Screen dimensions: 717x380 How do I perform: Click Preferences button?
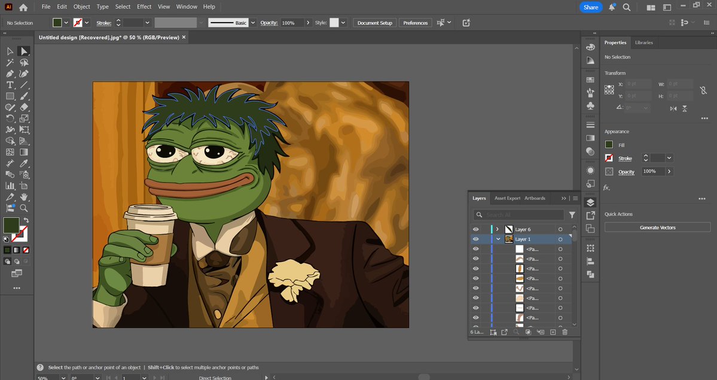[415, 22]
